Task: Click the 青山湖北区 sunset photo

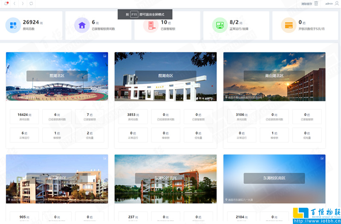Action: tap(274, 77)
